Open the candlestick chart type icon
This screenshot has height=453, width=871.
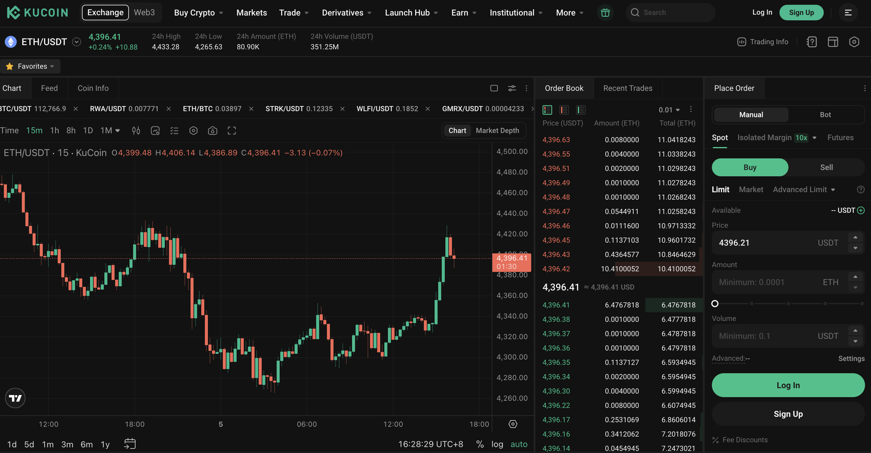[x=136, y=130]
